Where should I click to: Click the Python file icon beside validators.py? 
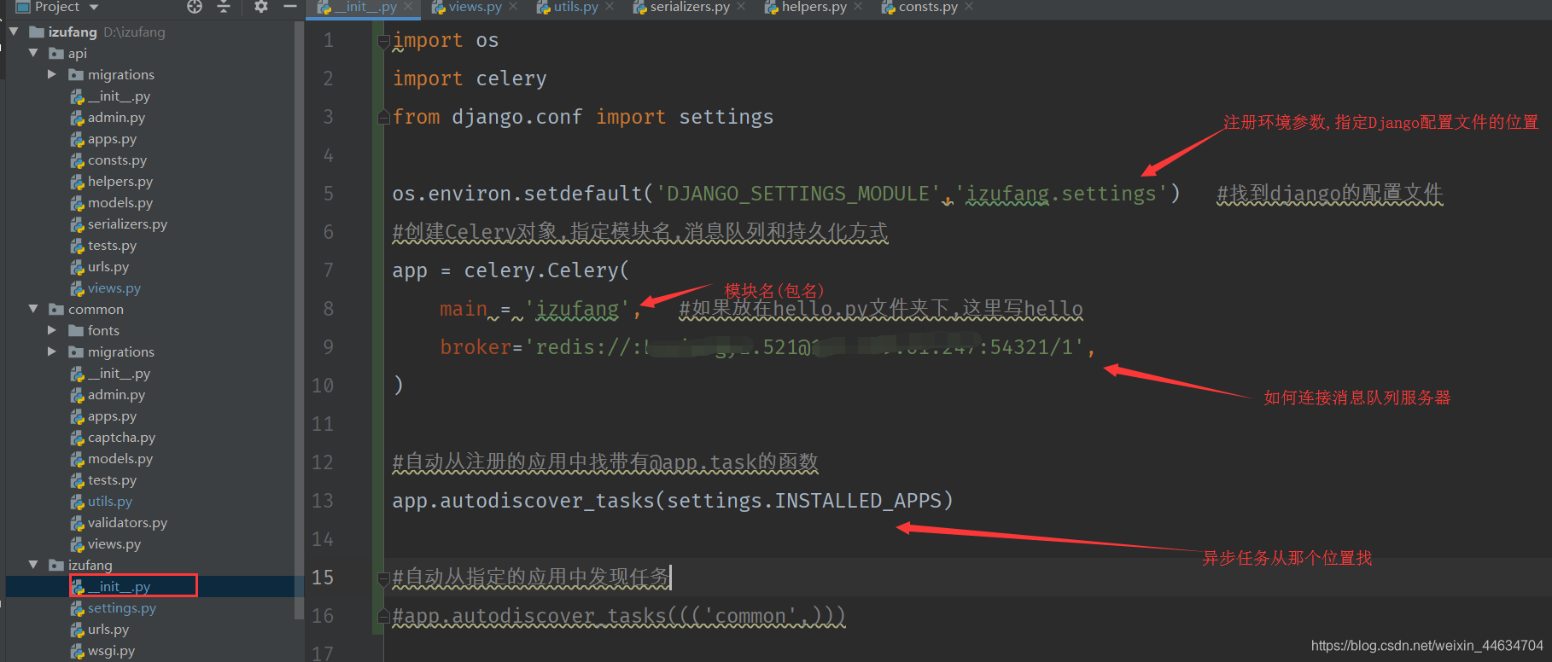coord(78,523)
